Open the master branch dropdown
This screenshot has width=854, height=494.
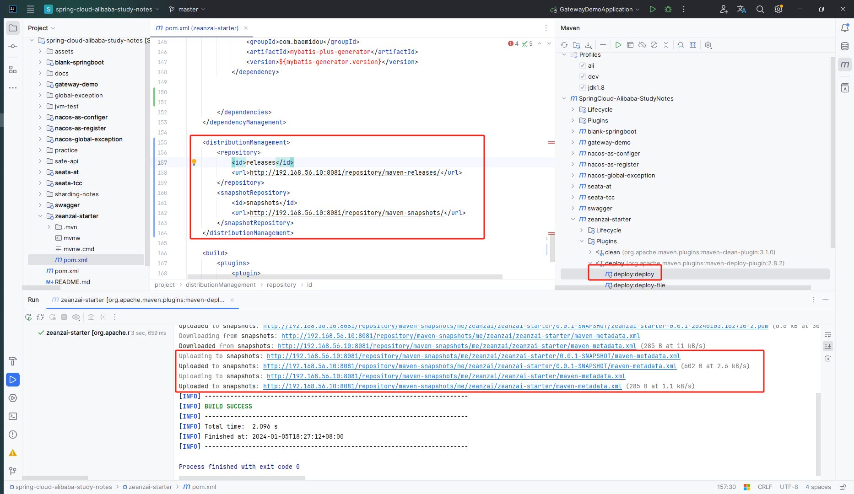(x=187, y=9)
